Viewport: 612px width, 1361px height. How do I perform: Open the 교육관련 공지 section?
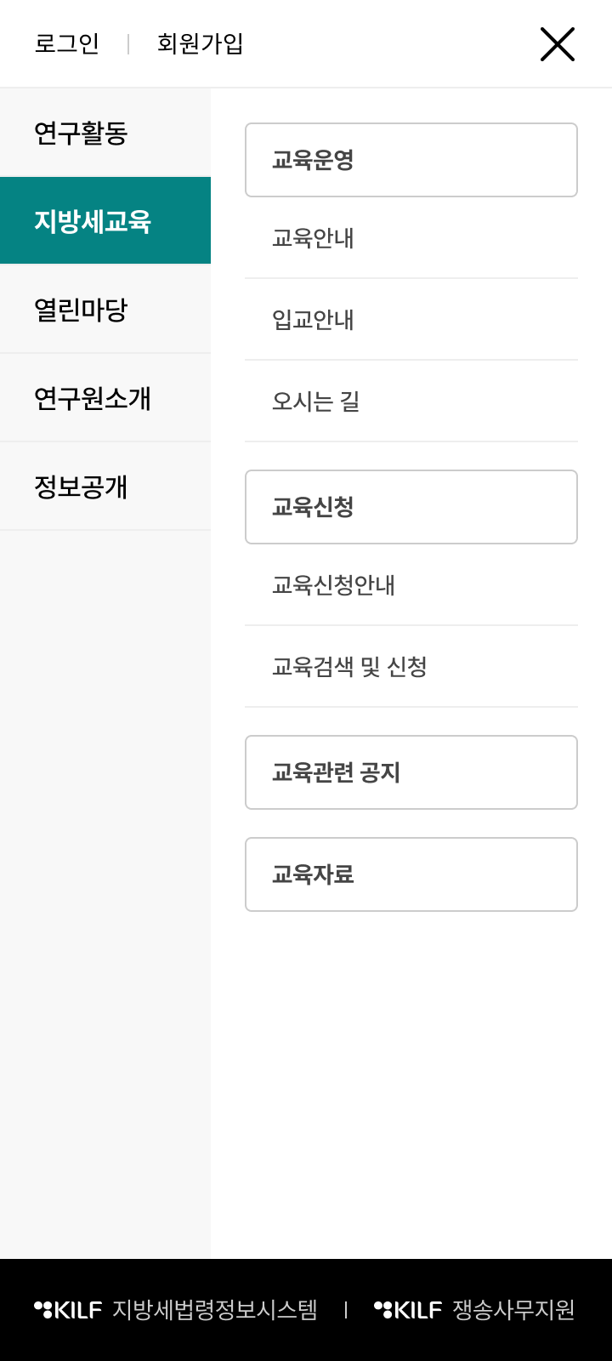pos(411,772)
